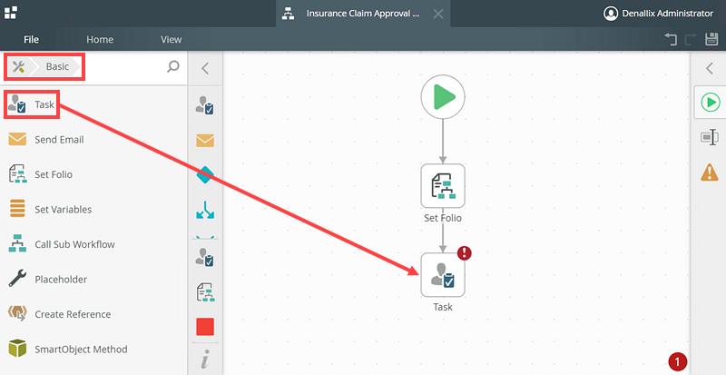Collapse the toolbox panel with the chevron
726x375 pixels.
point(205,69)
